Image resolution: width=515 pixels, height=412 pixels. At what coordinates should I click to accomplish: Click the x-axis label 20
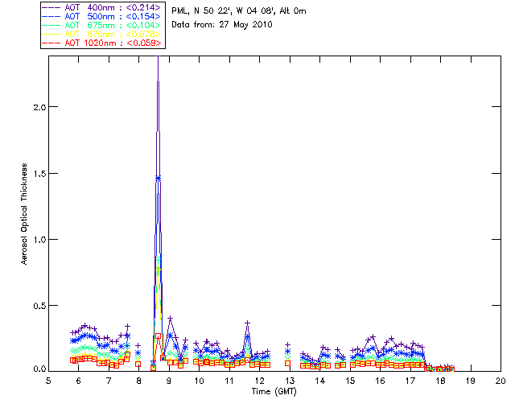[x=501, y=381]
